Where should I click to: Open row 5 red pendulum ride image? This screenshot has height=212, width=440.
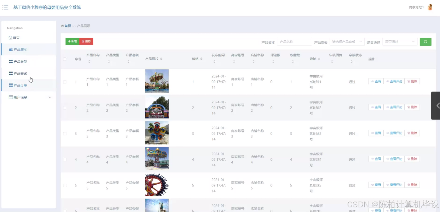(x=157, y=185)
